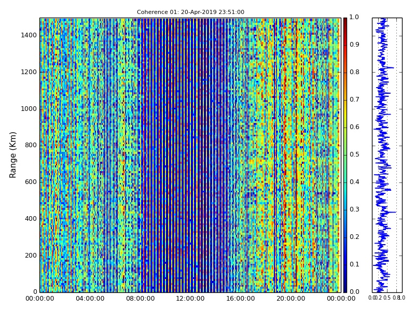Screen dimensions: 415x311
Task: Click the colorbar 0.8 label
Action: click(354, 72)
